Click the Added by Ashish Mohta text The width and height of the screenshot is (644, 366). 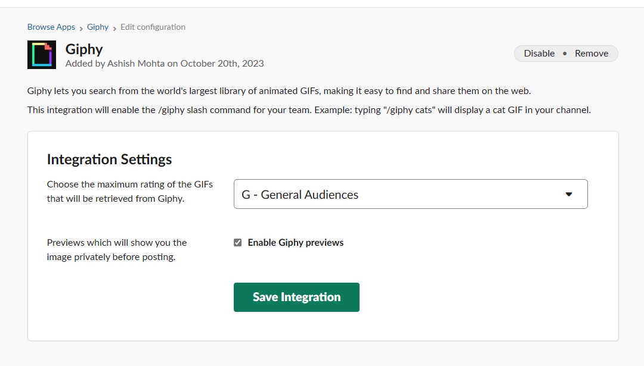163,63
